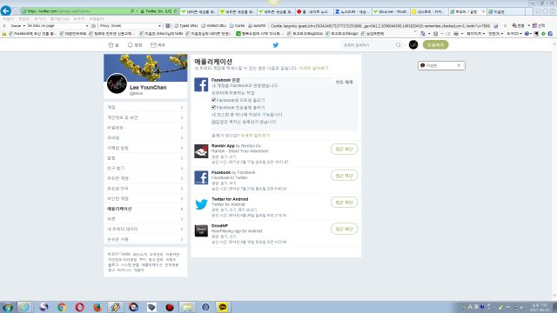Open the Proxy dropdown in the toolbar
557x313 pixels.
coord(130,26)
